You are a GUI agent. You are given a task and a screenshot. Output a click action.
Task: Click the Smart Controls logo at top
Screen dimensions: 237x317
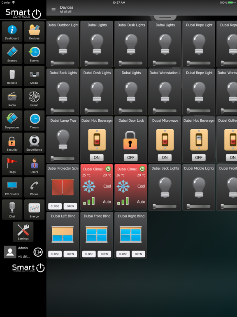click(x=23, y=14)
